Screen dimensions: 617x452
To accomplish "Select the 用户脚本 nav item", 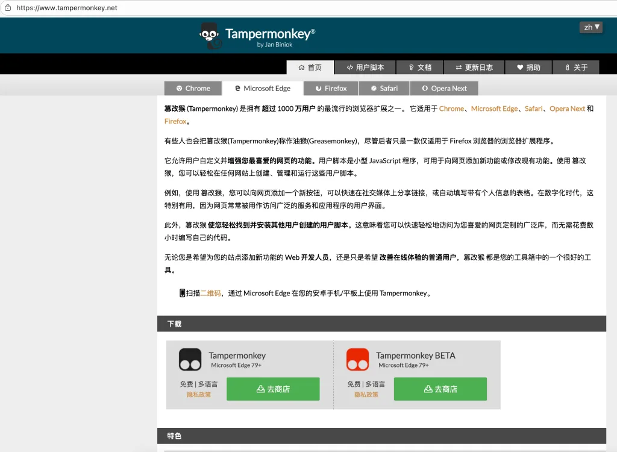I will 365,67.
